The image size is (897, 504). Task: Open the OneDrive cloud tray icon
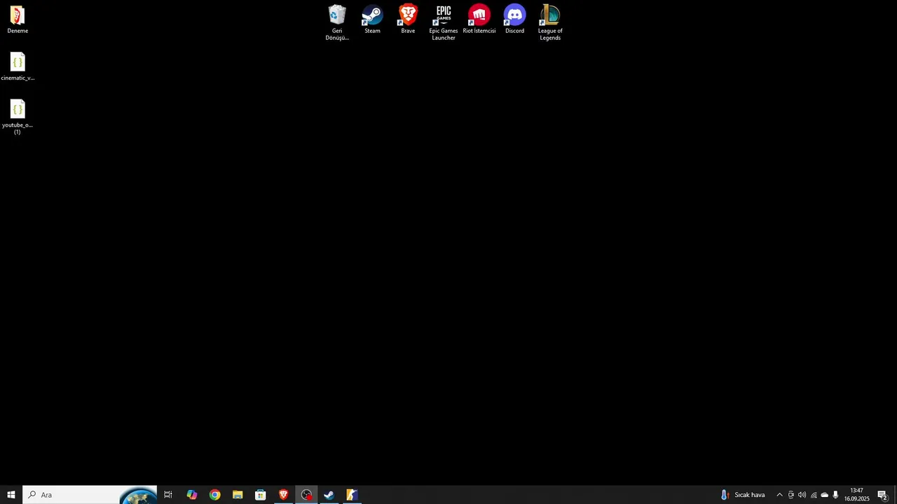tap(825, 495)
